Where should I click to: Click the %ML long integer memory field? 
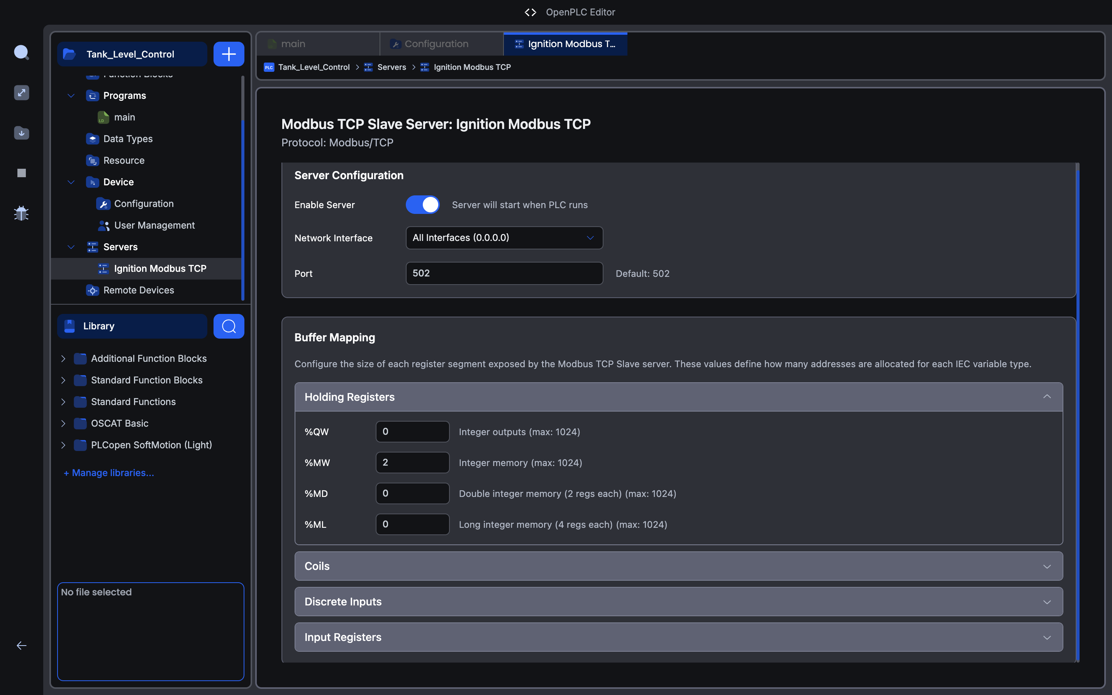tap(412, 524)
